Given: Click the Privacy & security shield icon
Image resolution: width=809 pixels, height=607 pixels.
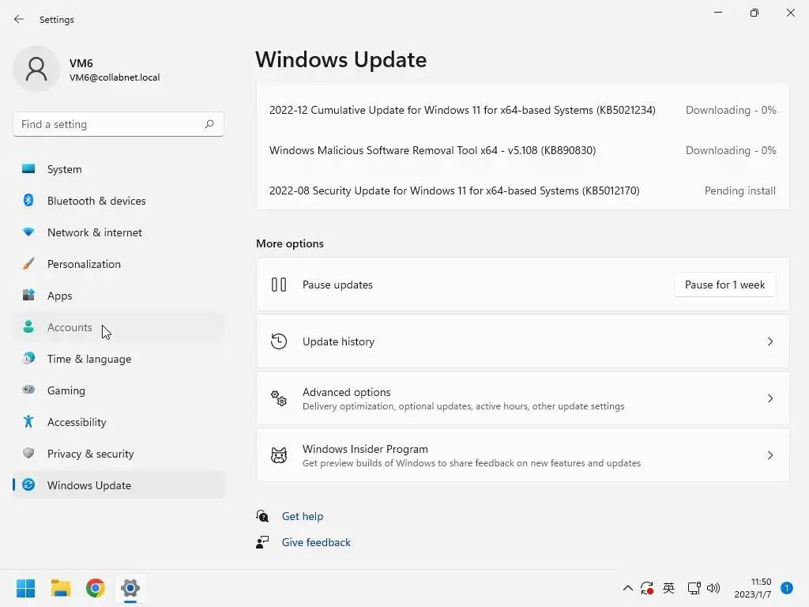Looking at the screenshot, I should (x=28, y=454).
